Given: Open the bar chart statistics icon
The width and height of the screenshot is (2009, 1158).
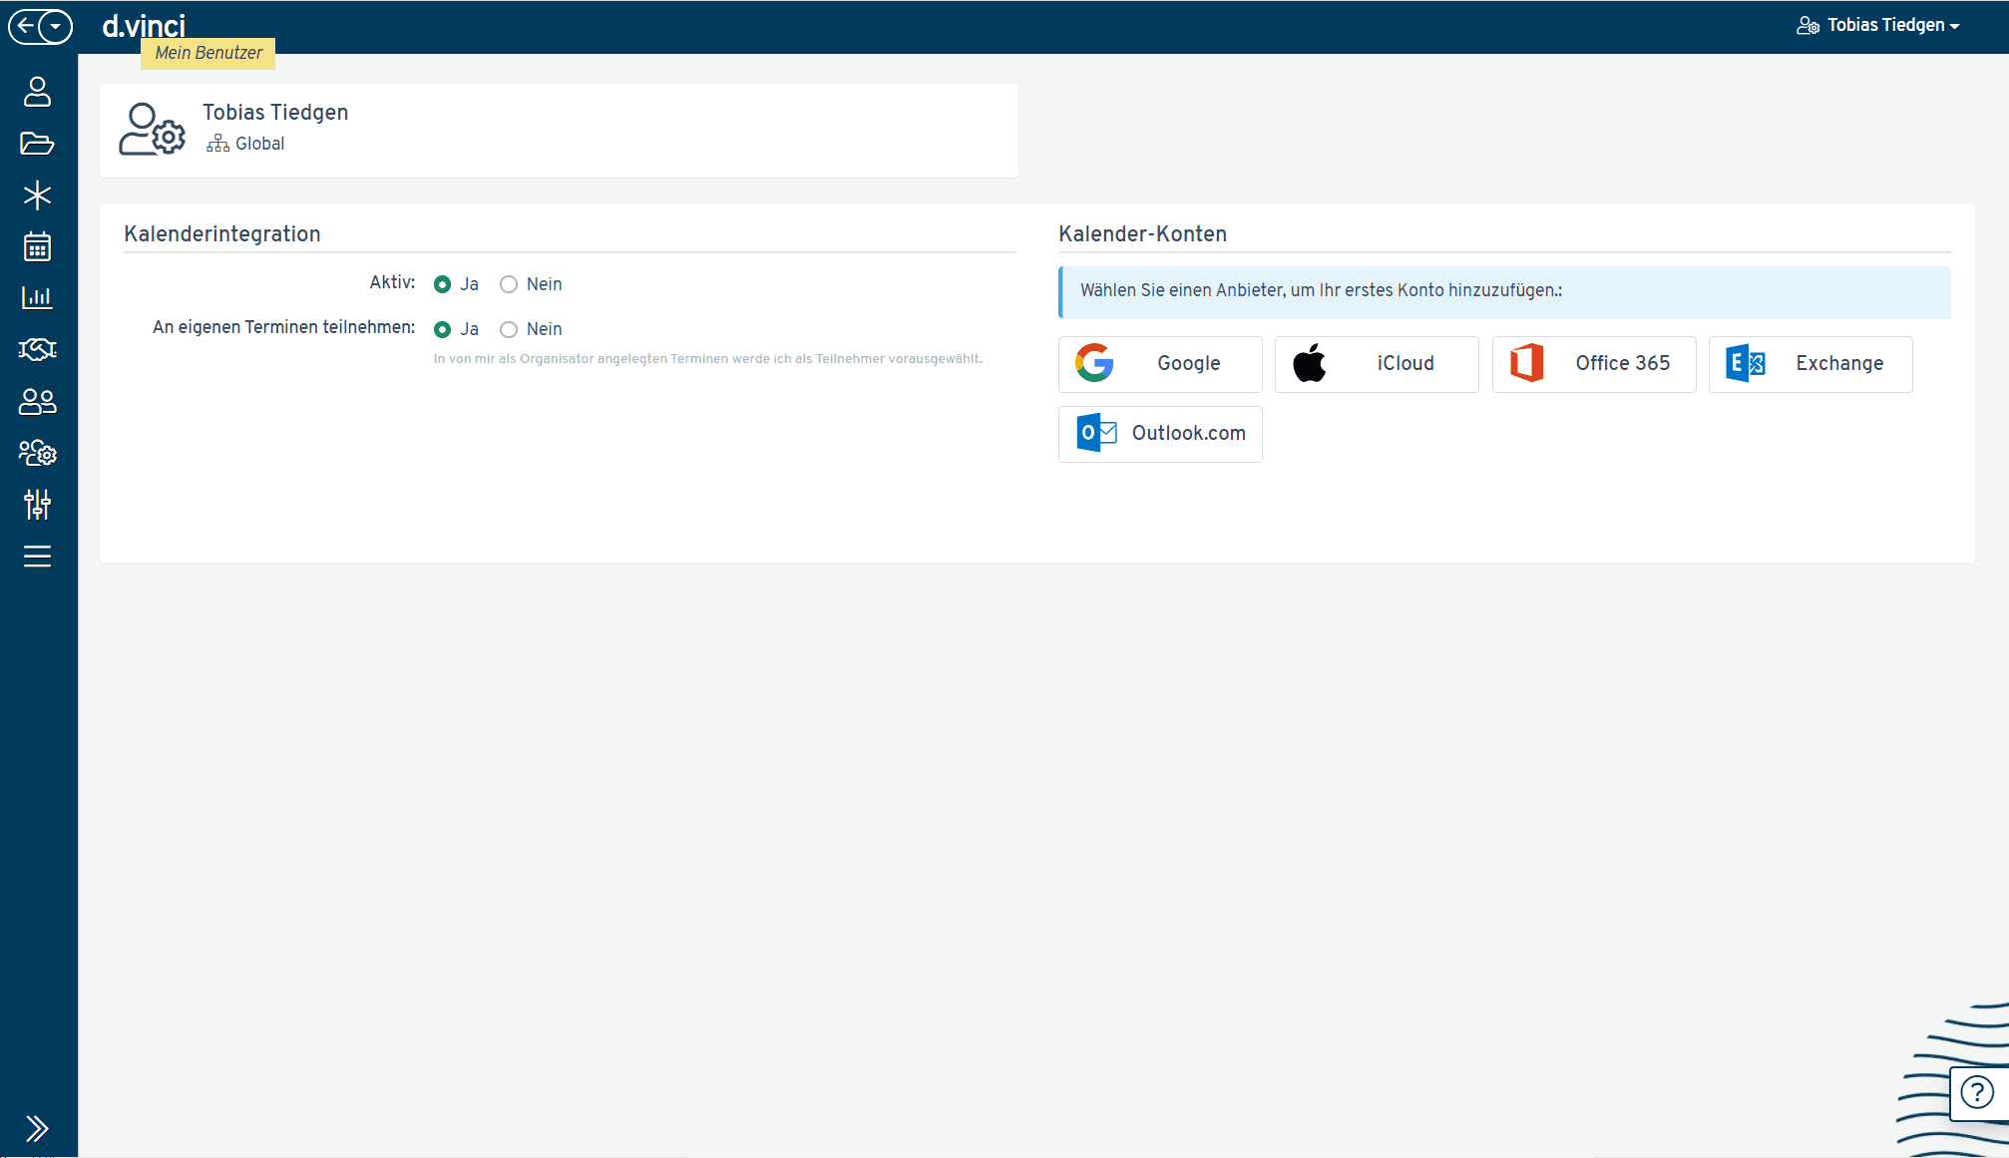Looking at the screenshot, I should coord(37,297).
